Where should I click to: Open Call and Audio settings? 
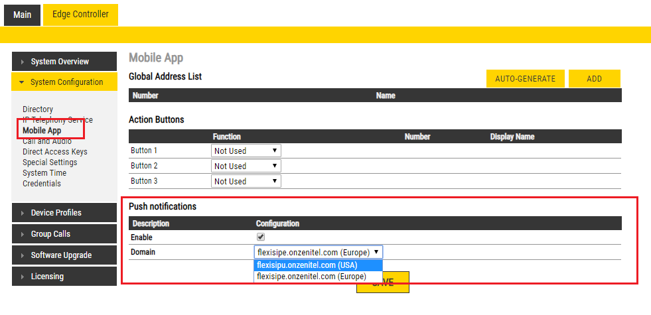click(47, 141)
